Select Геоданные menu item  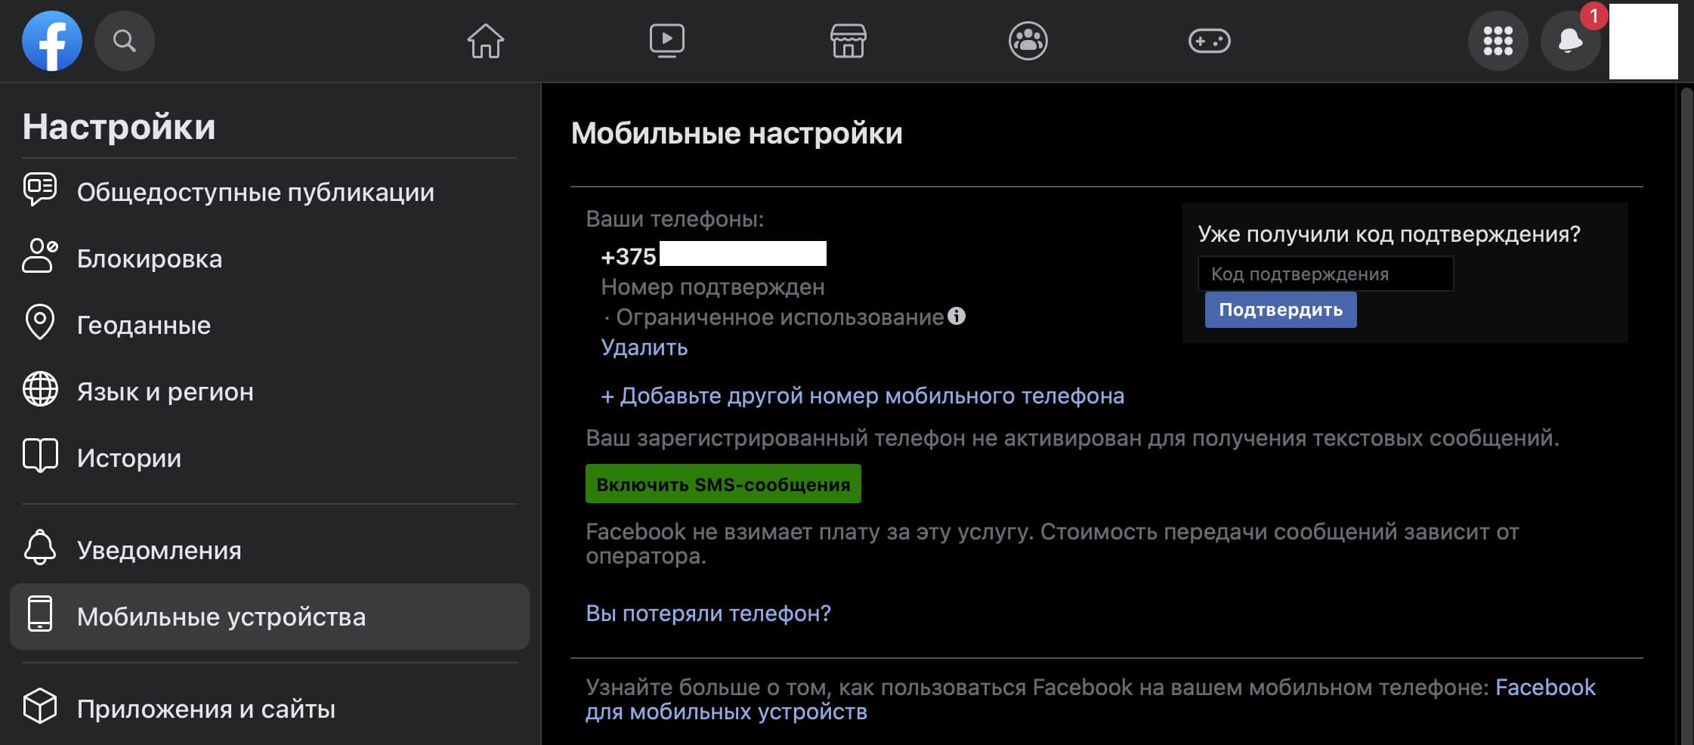click(270, 325)
